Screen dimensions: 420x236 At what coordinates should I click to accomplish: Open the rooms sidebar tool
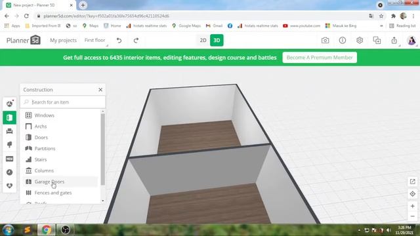tap(10, 104)
